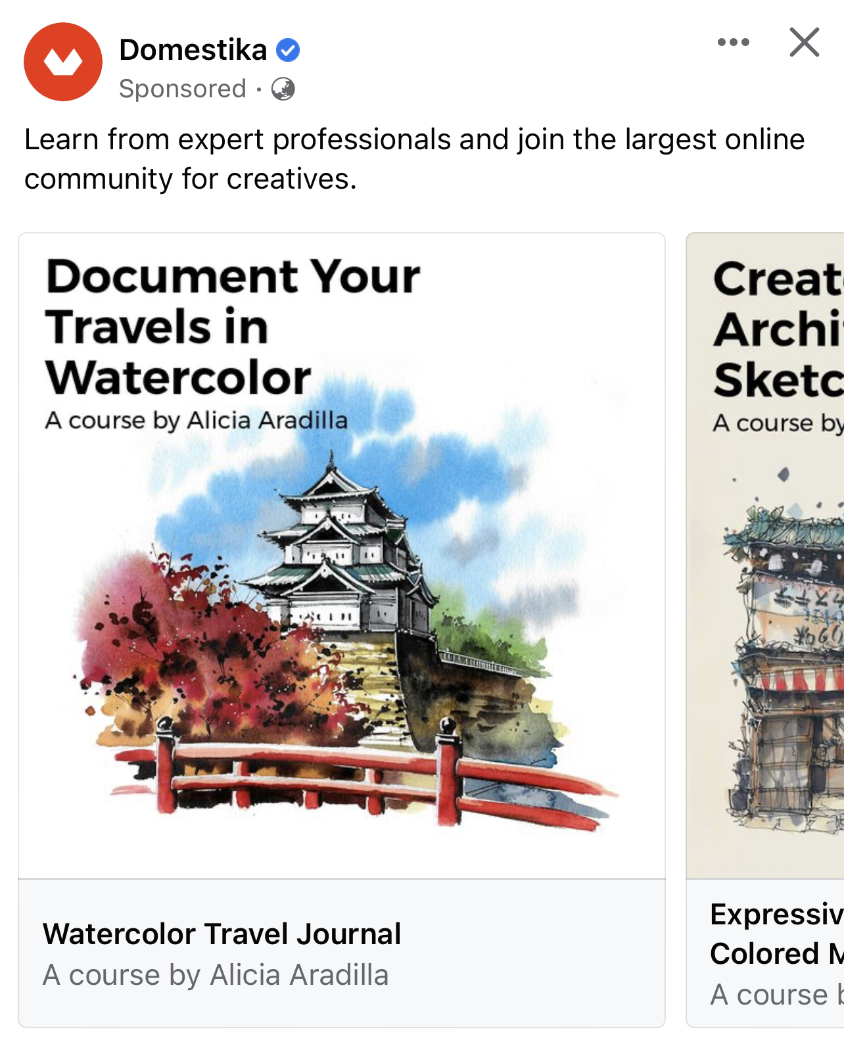Click the Watercolor Travel Journal title
This screenshot has width=844, height=1046.
(x=222, y=934)
